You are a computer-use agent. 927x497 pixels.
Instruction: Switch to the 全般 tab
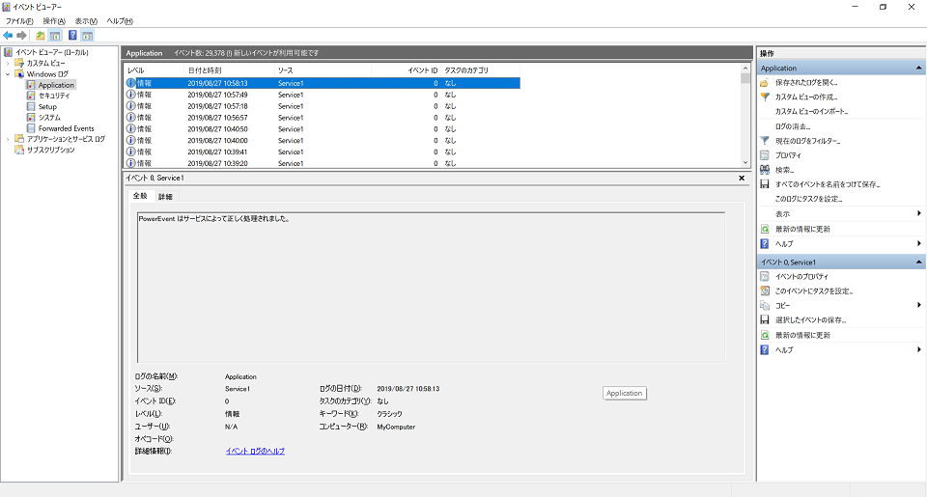tap(140, 196)
